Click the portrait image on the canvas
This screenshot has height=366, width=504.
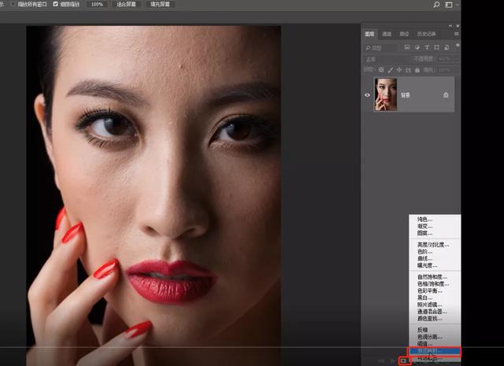point(154,195)
